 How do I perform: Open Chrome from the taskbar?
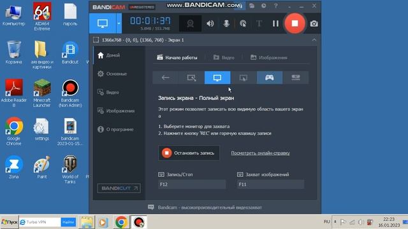121,222
